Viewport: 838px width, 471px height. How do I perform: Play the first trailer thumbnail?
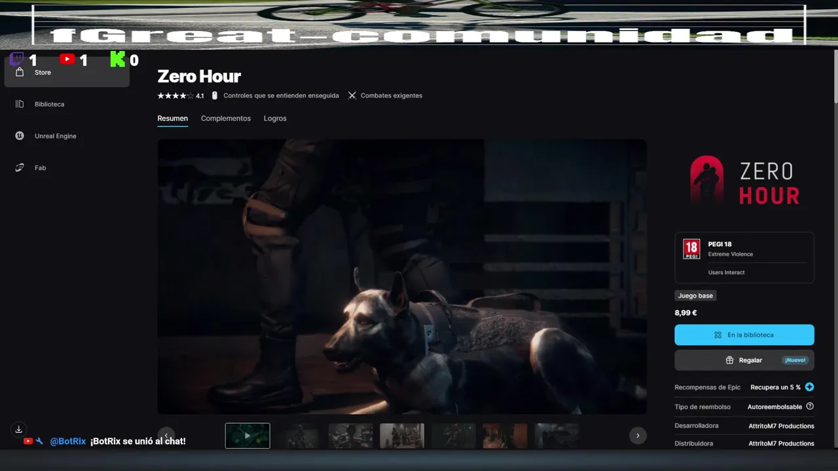tap(247, 436)
